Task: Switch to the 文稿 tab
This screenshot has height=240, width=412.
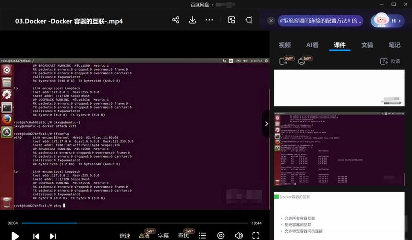Action: [367, 45]
